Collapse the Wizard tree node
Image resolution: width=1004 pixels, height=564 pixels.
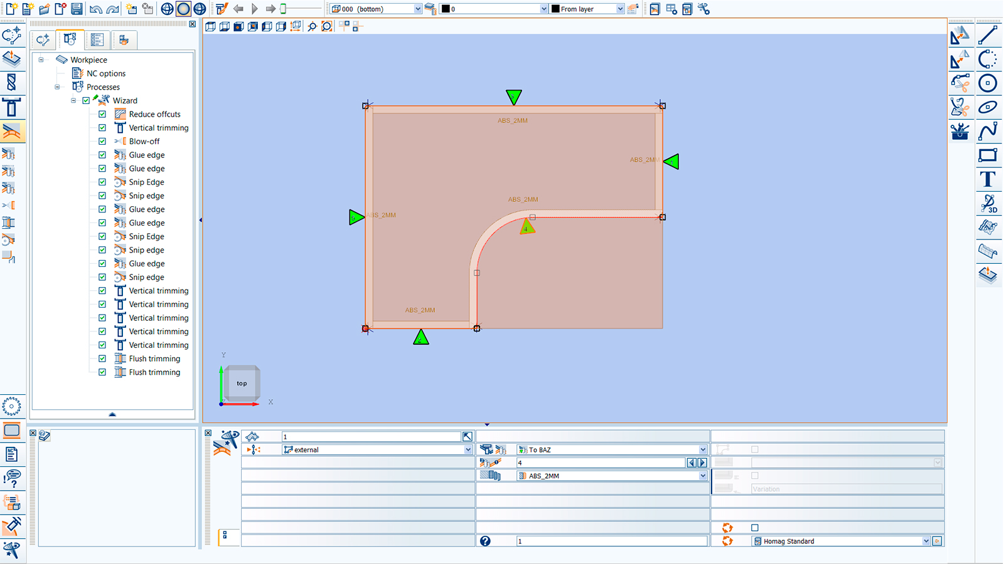click(x=73, y=100)
